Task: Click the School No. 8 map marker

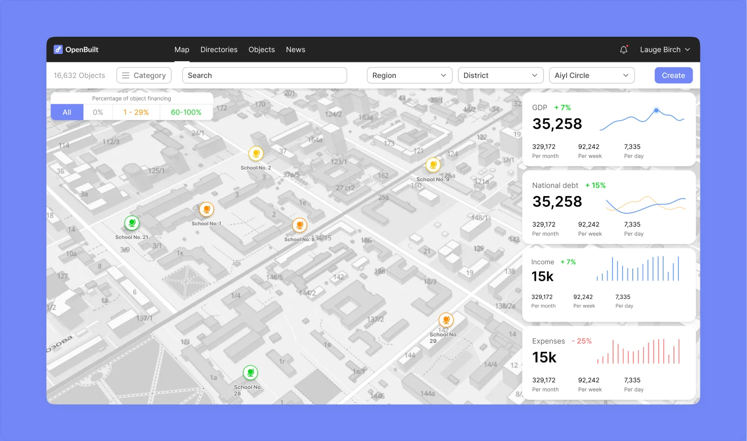Action: (299, 225)
